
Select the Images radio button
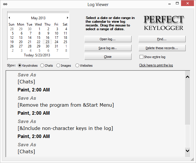point(58,66)
